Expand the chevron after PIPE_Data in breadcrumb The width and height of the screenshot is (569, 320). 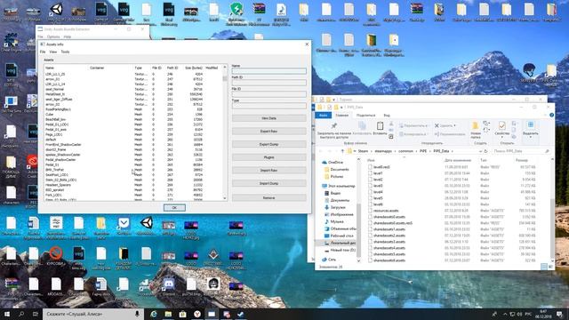(x=453, y=151)
